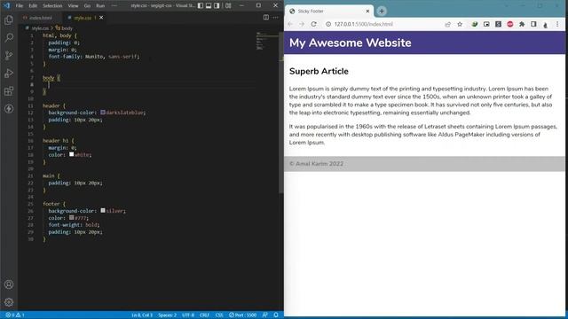Image resolution: width=568 pixels, height=319 pixels.
Task: Click the code minimap in the editor
Action: [x=267, y=41]
